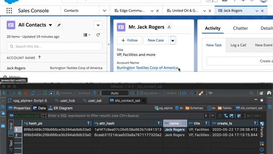Select the Activity tab
This screenshot has width=273, height=154.
(x=212, y=28)
